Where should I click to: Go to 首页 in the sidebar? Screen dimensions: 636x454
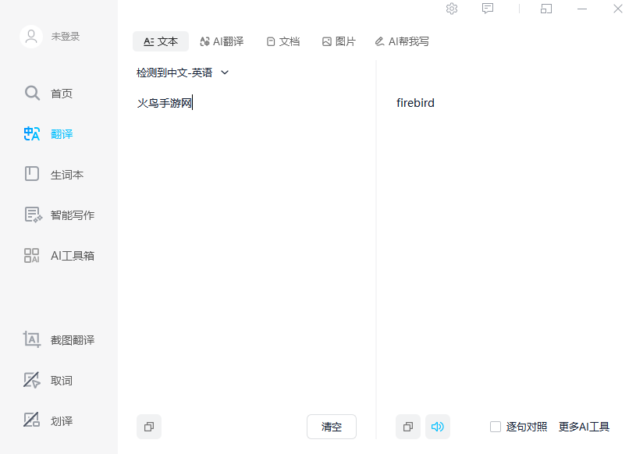pos(48,94)
